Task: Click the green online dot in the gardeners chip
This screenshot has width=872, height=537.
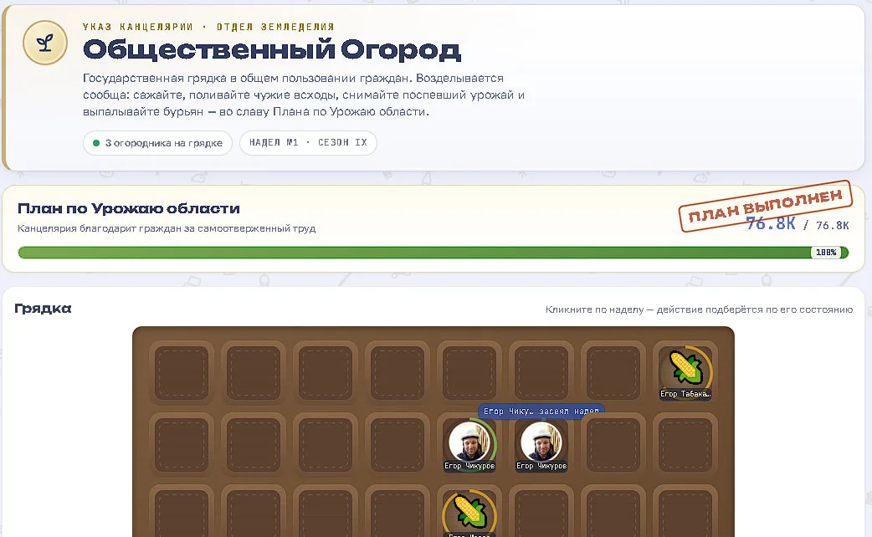Action: [x=96, y=143]
